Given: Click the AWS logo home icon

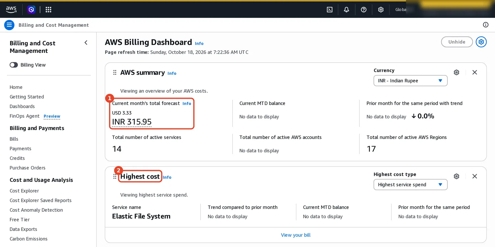Looking at the screenshot, I should pos(11,10).
